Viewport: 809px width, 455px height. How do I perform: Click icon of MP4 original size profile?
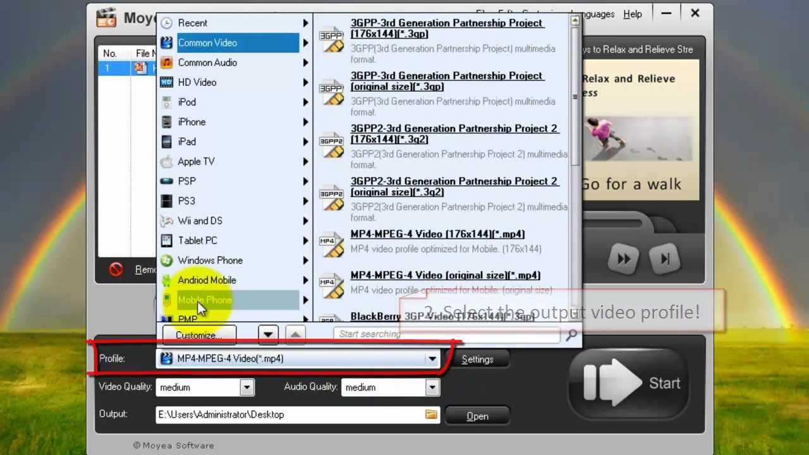(331, 285)
